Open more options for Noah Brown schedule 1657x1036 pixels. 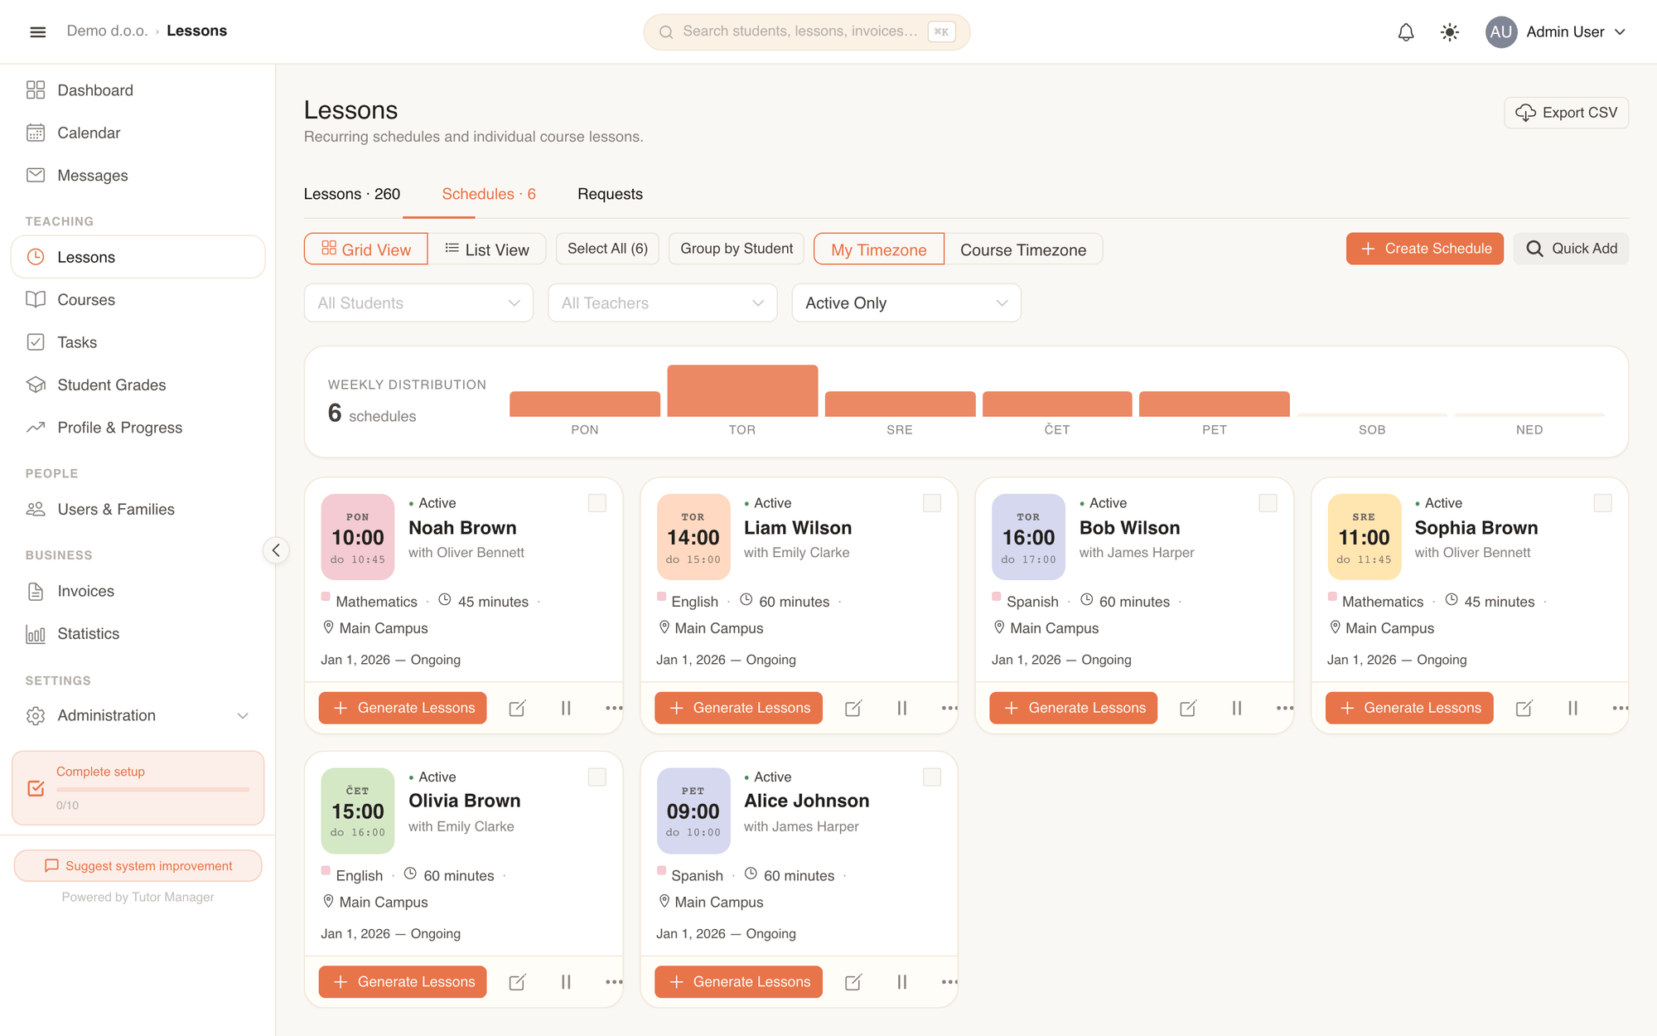tap(614, 708)
